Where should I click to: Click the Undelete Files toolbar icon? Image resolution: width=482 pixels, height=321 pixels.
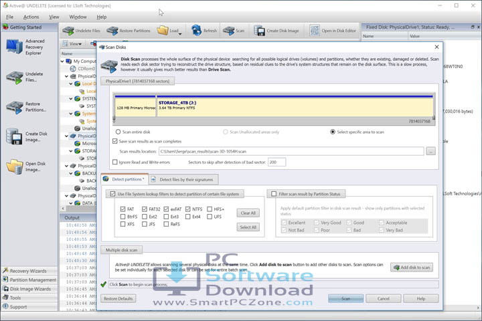(x=68, y=31)
